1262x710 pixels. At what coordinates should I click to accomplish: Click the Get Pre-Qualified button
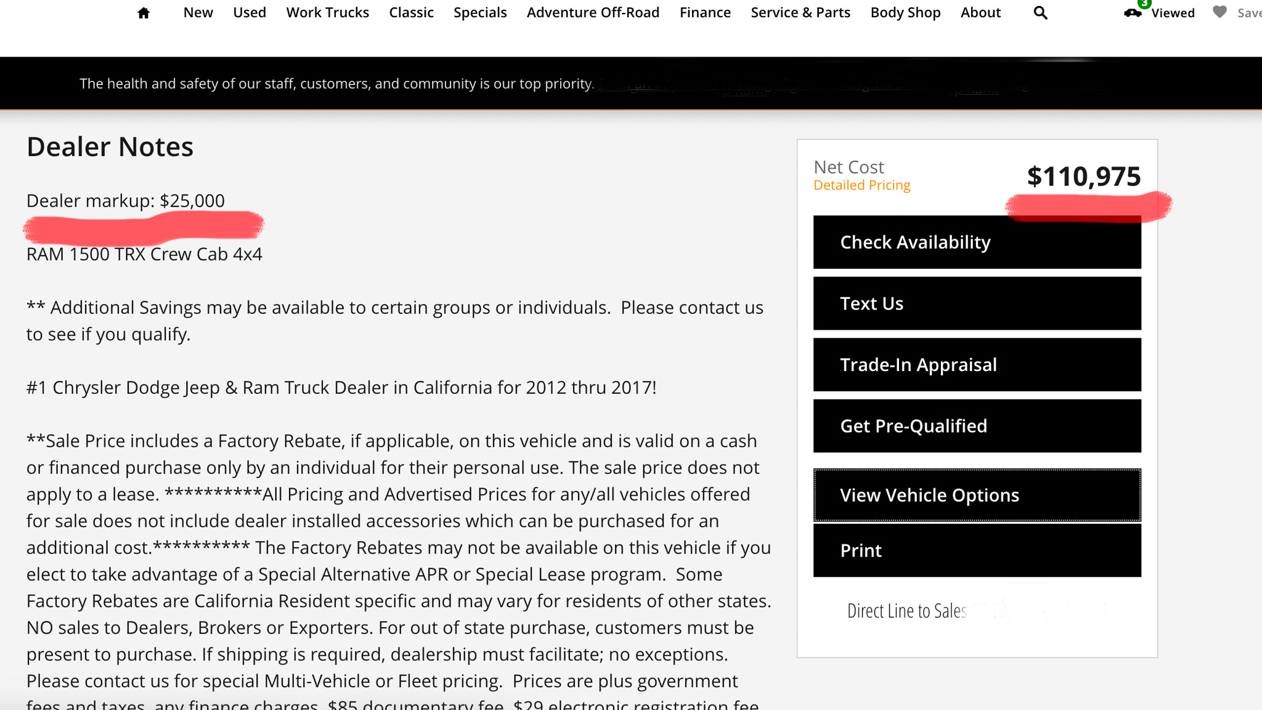pyautogui.click(x=977, y=426)
